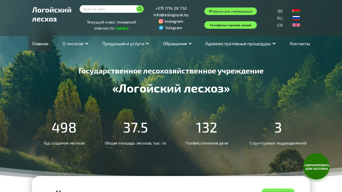
Task: Open the Telegram text link
Action: [174, 28]
